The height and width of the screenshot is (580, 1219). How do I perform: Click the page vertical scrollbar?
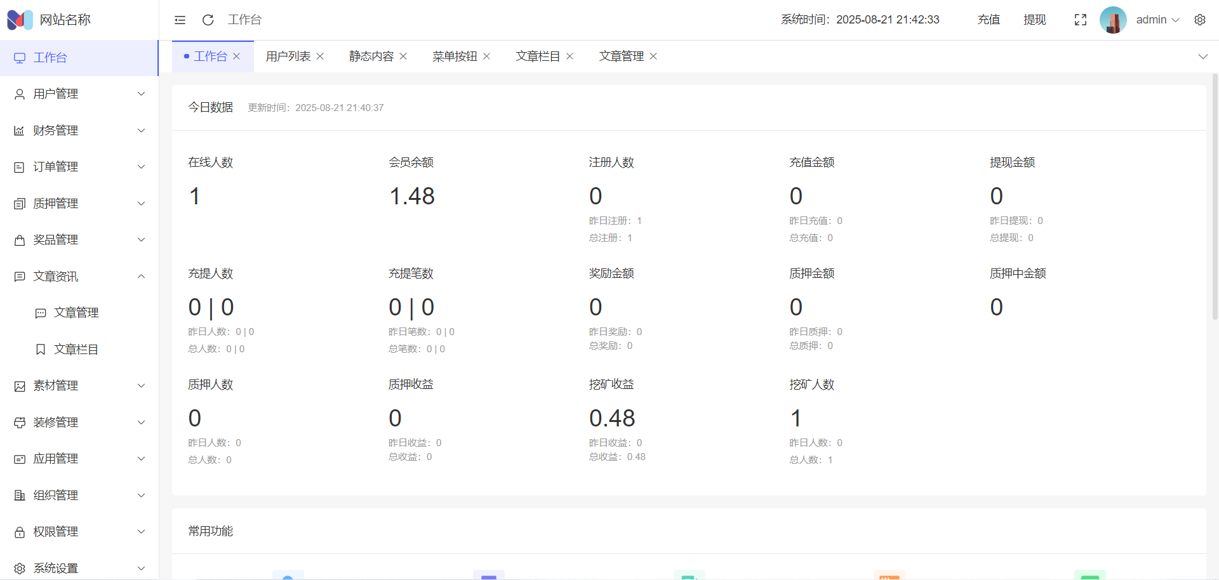click(1215, 197)
